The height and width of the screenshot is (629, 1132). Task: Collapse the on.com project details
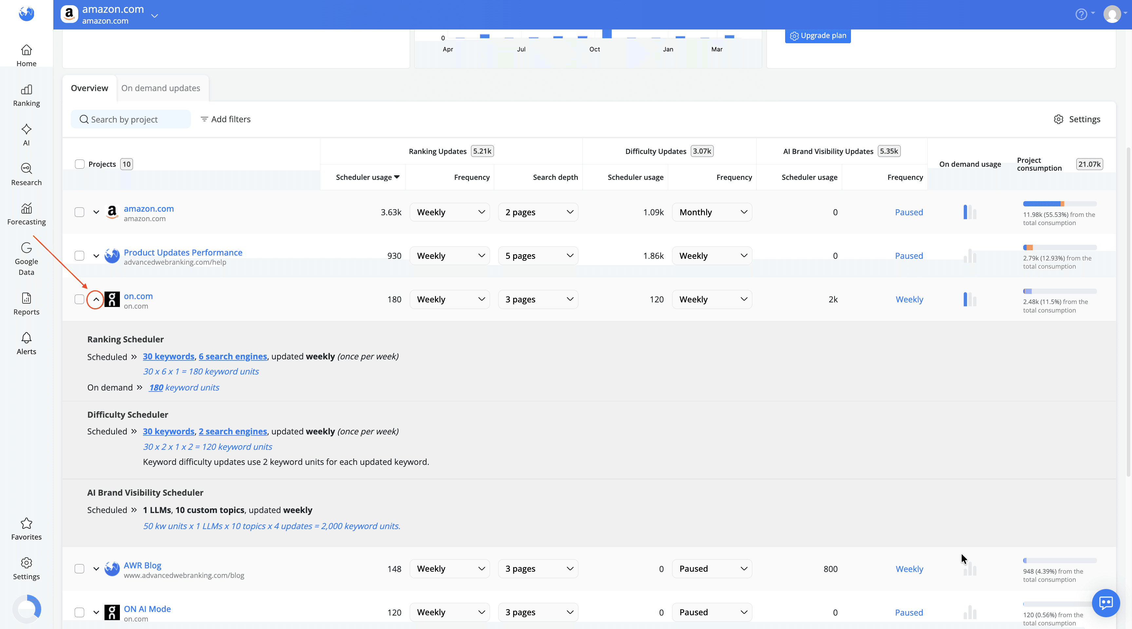coord(96,299)
